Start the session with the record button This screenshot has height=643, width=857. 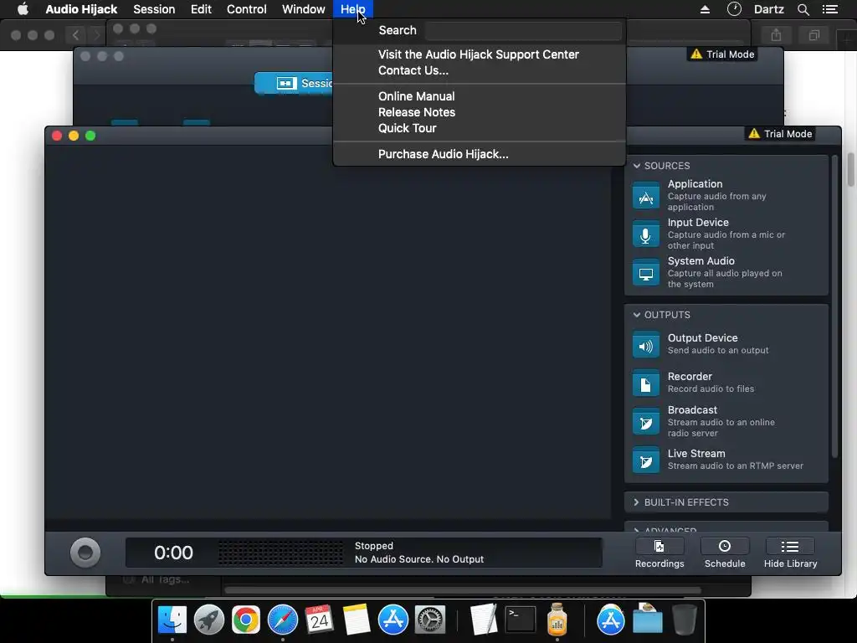[x=85, y=553]
